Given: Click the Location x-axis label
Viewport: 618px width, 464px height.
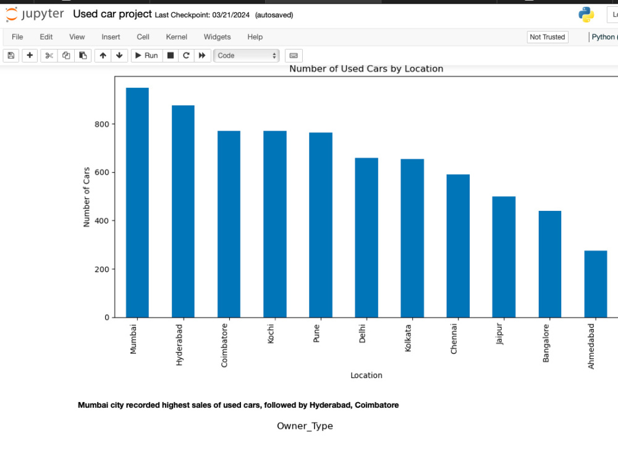Looking at the screenshot, I should 366,376.
